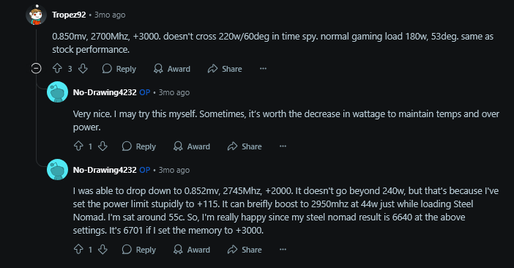Viewport: 514px width, 268px height.
Task: Open more options on Tropez92's comment
Action: (x=263, y=69)
